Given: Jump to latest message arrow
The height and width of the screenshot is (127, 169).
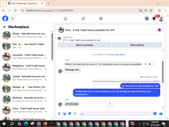Looking at the screenshot, I should pyautogui.click(x=110, y=103).
